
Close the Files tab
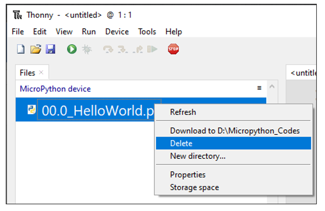41,72
